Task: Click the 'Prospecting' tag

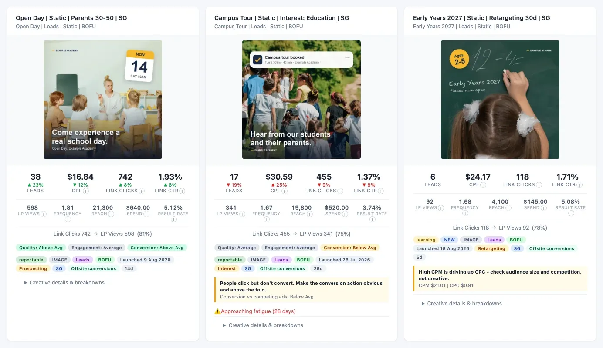Action: click(33, 268)
